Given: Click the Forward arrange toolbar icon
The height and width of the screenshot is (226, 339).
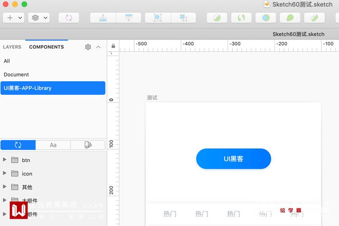Looking at the screenshot, I should (x=103, y=18).
